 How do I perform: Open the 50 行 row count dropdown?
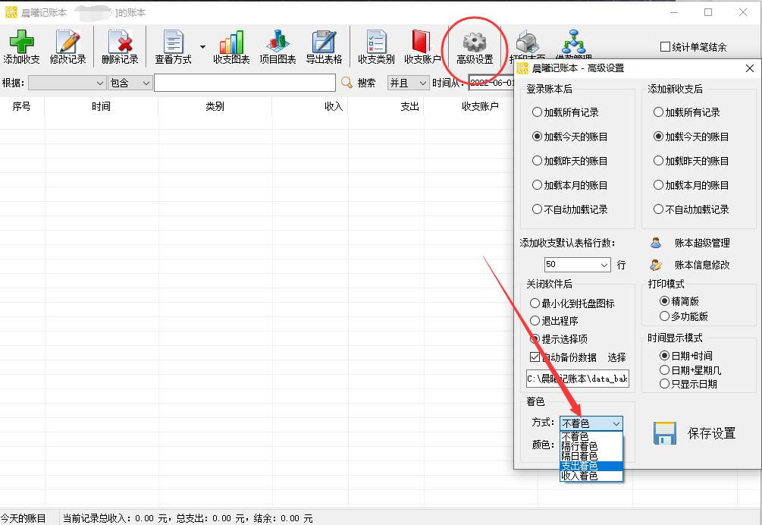pos(604,265)
